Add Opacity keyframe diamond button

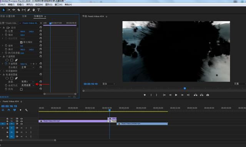point(33,64)
